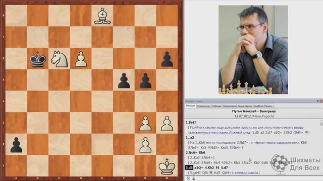Open variation move 1.d6 in first comment
Viewport: 323px width, 181px height.
tap(255, 132)
